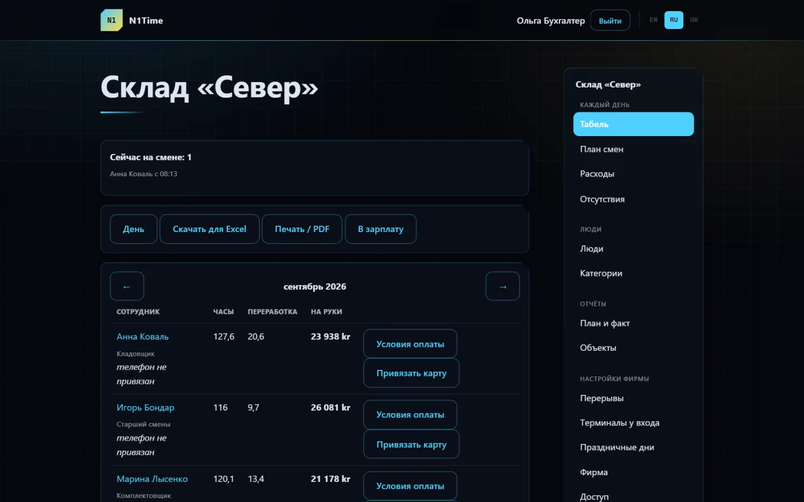Open Терминалы у входа settings
This screenshot has width=804, height=502.
pyautogui.click(x=634, y=423)
